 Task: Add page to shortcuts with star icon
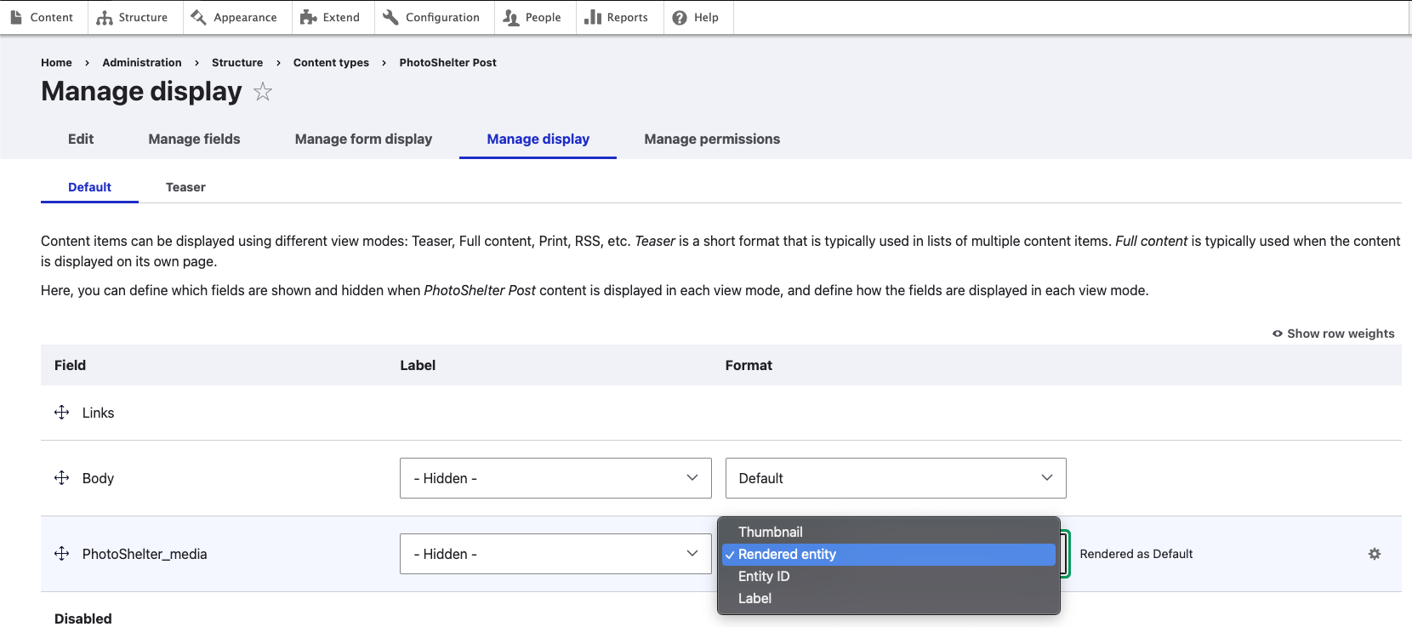click(263, 92)
